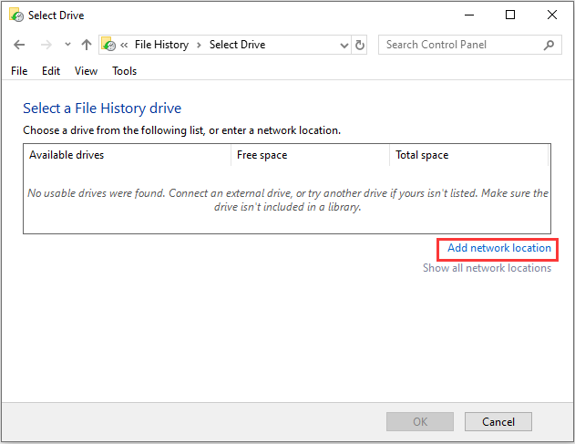Image resolution: width=575 pixels, height=444 pixels.
Task: Open the Tools menu
Action: click(124, 71)
